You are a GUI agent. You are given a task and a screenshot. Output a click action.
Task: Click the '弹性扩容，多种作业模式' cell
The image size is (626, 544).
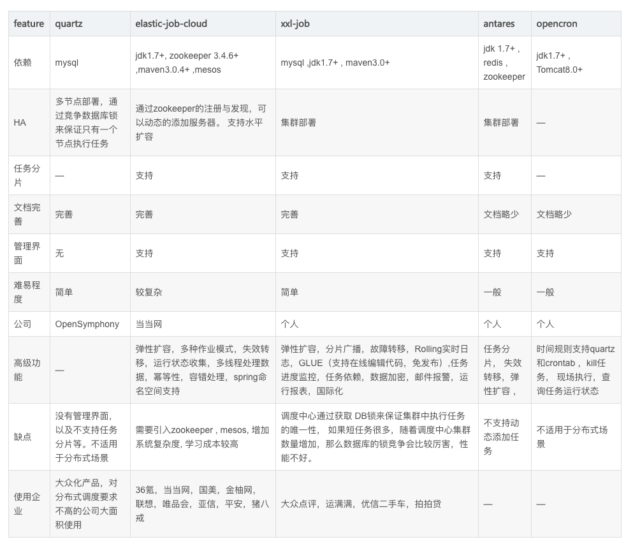pos(203,370)
